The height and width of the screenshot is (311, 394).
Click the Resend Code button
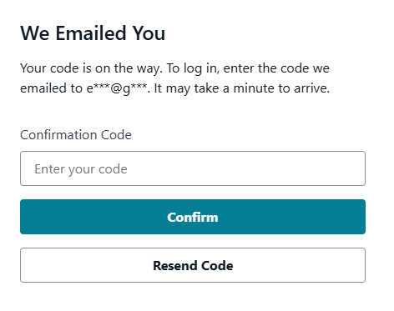tap(193, 265)
